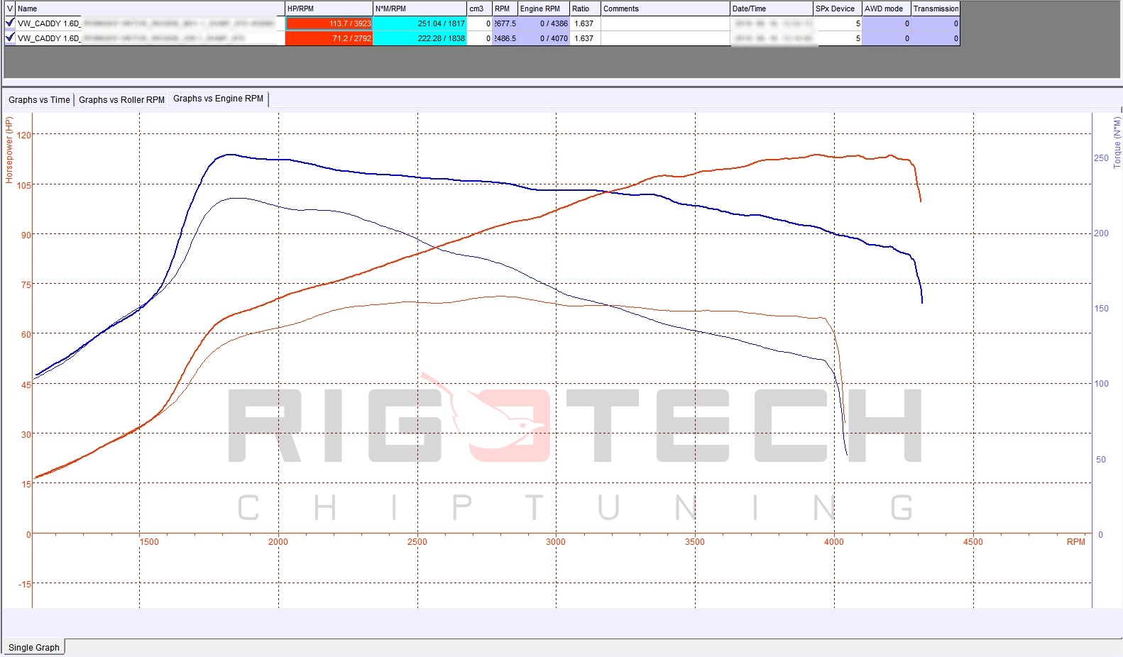The image size is (1123, 657).
Task: Click the Comments field of the 113.7 HP row
Action: [x=665, y=23]
